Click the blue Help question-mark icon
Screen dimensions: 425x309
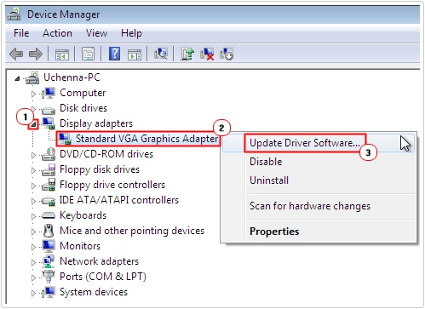click(x=114, y=54)
